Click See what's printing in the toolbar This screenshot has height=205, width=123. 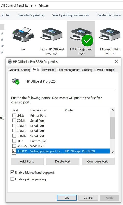[x=31, y=15]
